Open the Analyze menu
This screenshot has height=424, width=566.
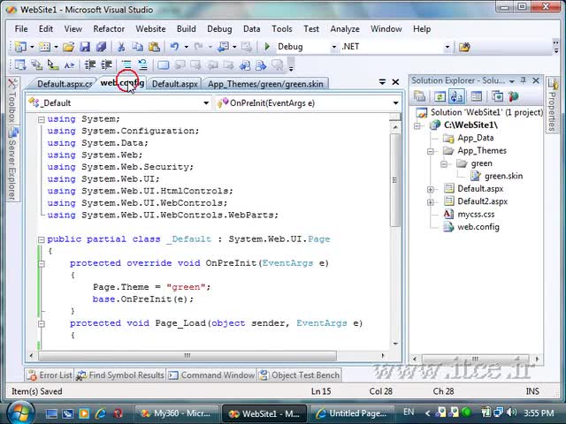(x=344, y=29)
